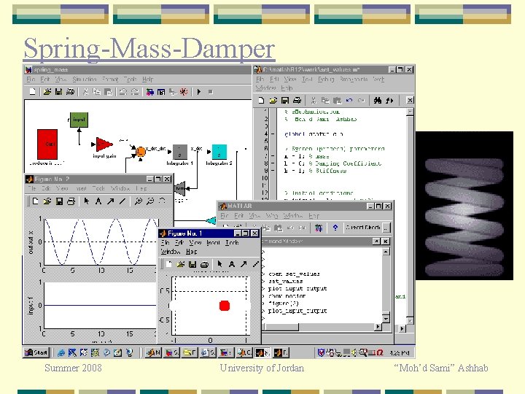Click the zoom out icon in Figure No. 2
525x394 pixels.
click(x=150, y=201)
